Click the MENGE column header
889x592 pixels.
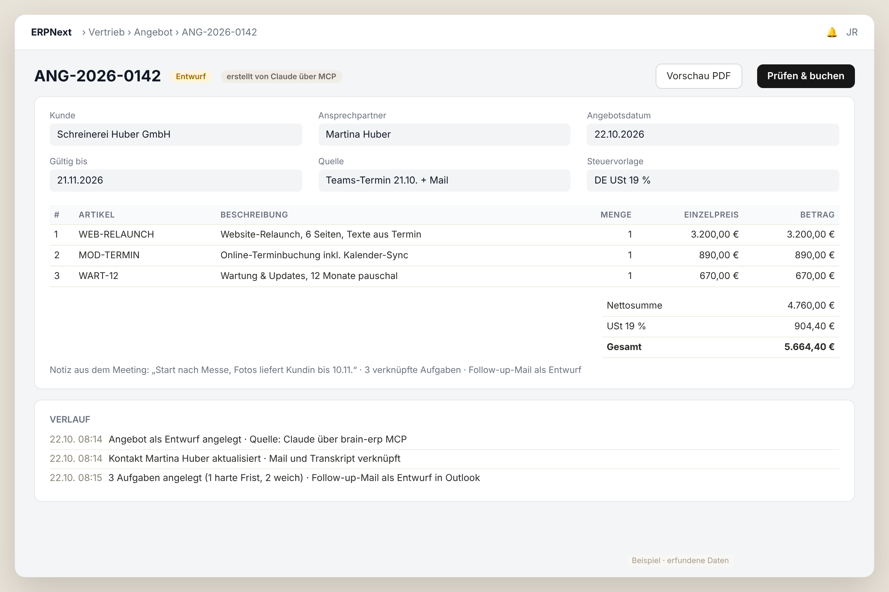tap(616, 215)
